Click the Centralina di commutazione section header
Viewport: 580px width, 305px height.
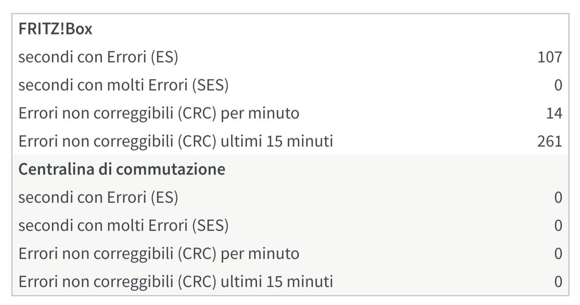(122, 169)
